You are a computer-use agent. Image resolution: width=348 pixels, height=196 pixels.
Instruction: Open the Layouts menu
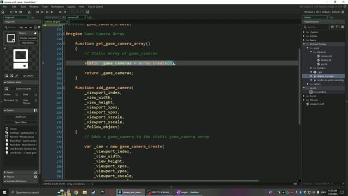tap(71, 7)
